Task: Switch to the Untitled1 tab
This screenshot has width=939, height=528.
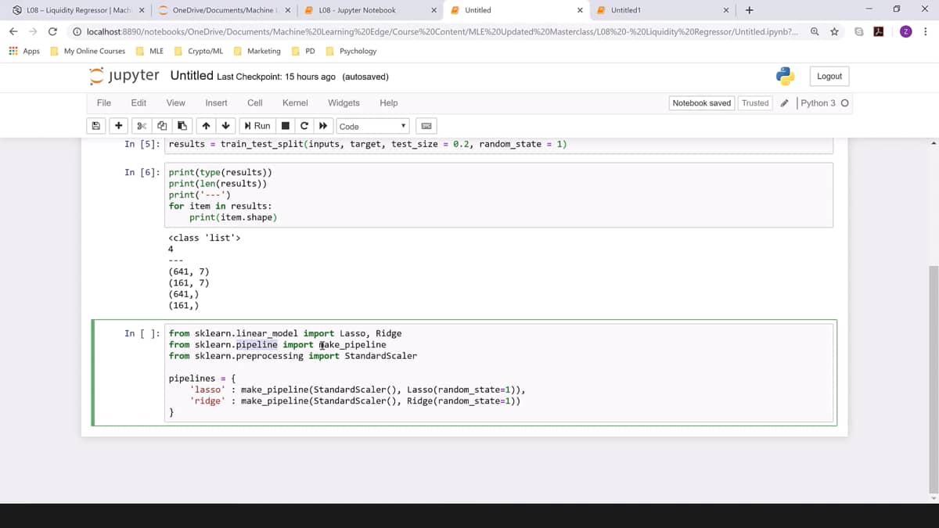Action: coord(662,10)
